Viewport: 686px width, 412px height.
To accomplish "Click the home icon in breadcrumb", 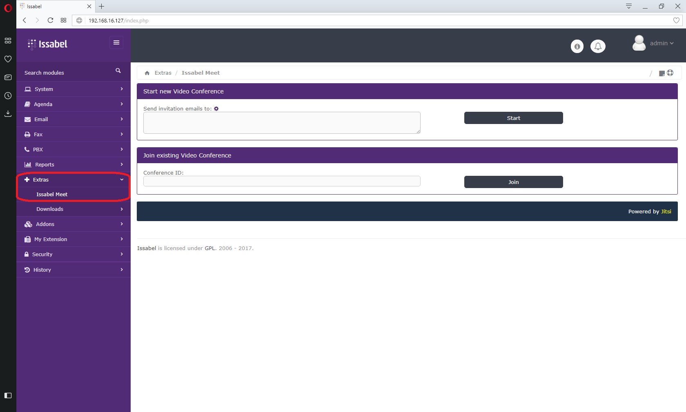I will pyautogui.click(x=147, y=73).
